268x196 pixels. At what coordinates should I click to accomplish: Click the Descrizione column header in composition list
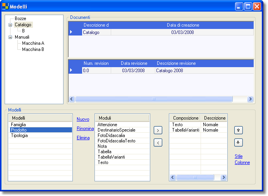click(214, 118)
